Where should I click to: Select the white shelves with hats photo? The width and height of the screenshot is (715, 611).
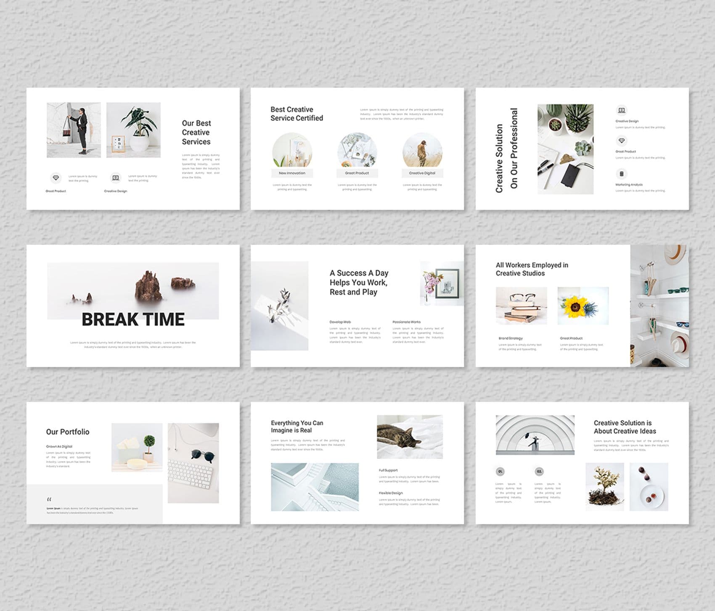click(659, 306)
